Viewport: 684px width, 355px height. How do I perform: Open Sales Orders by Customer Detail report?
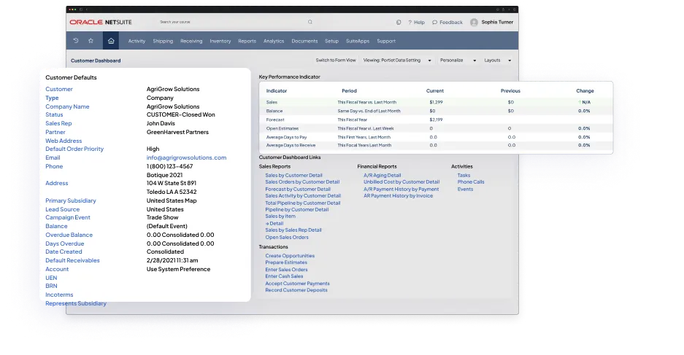[x=302, y=182]
